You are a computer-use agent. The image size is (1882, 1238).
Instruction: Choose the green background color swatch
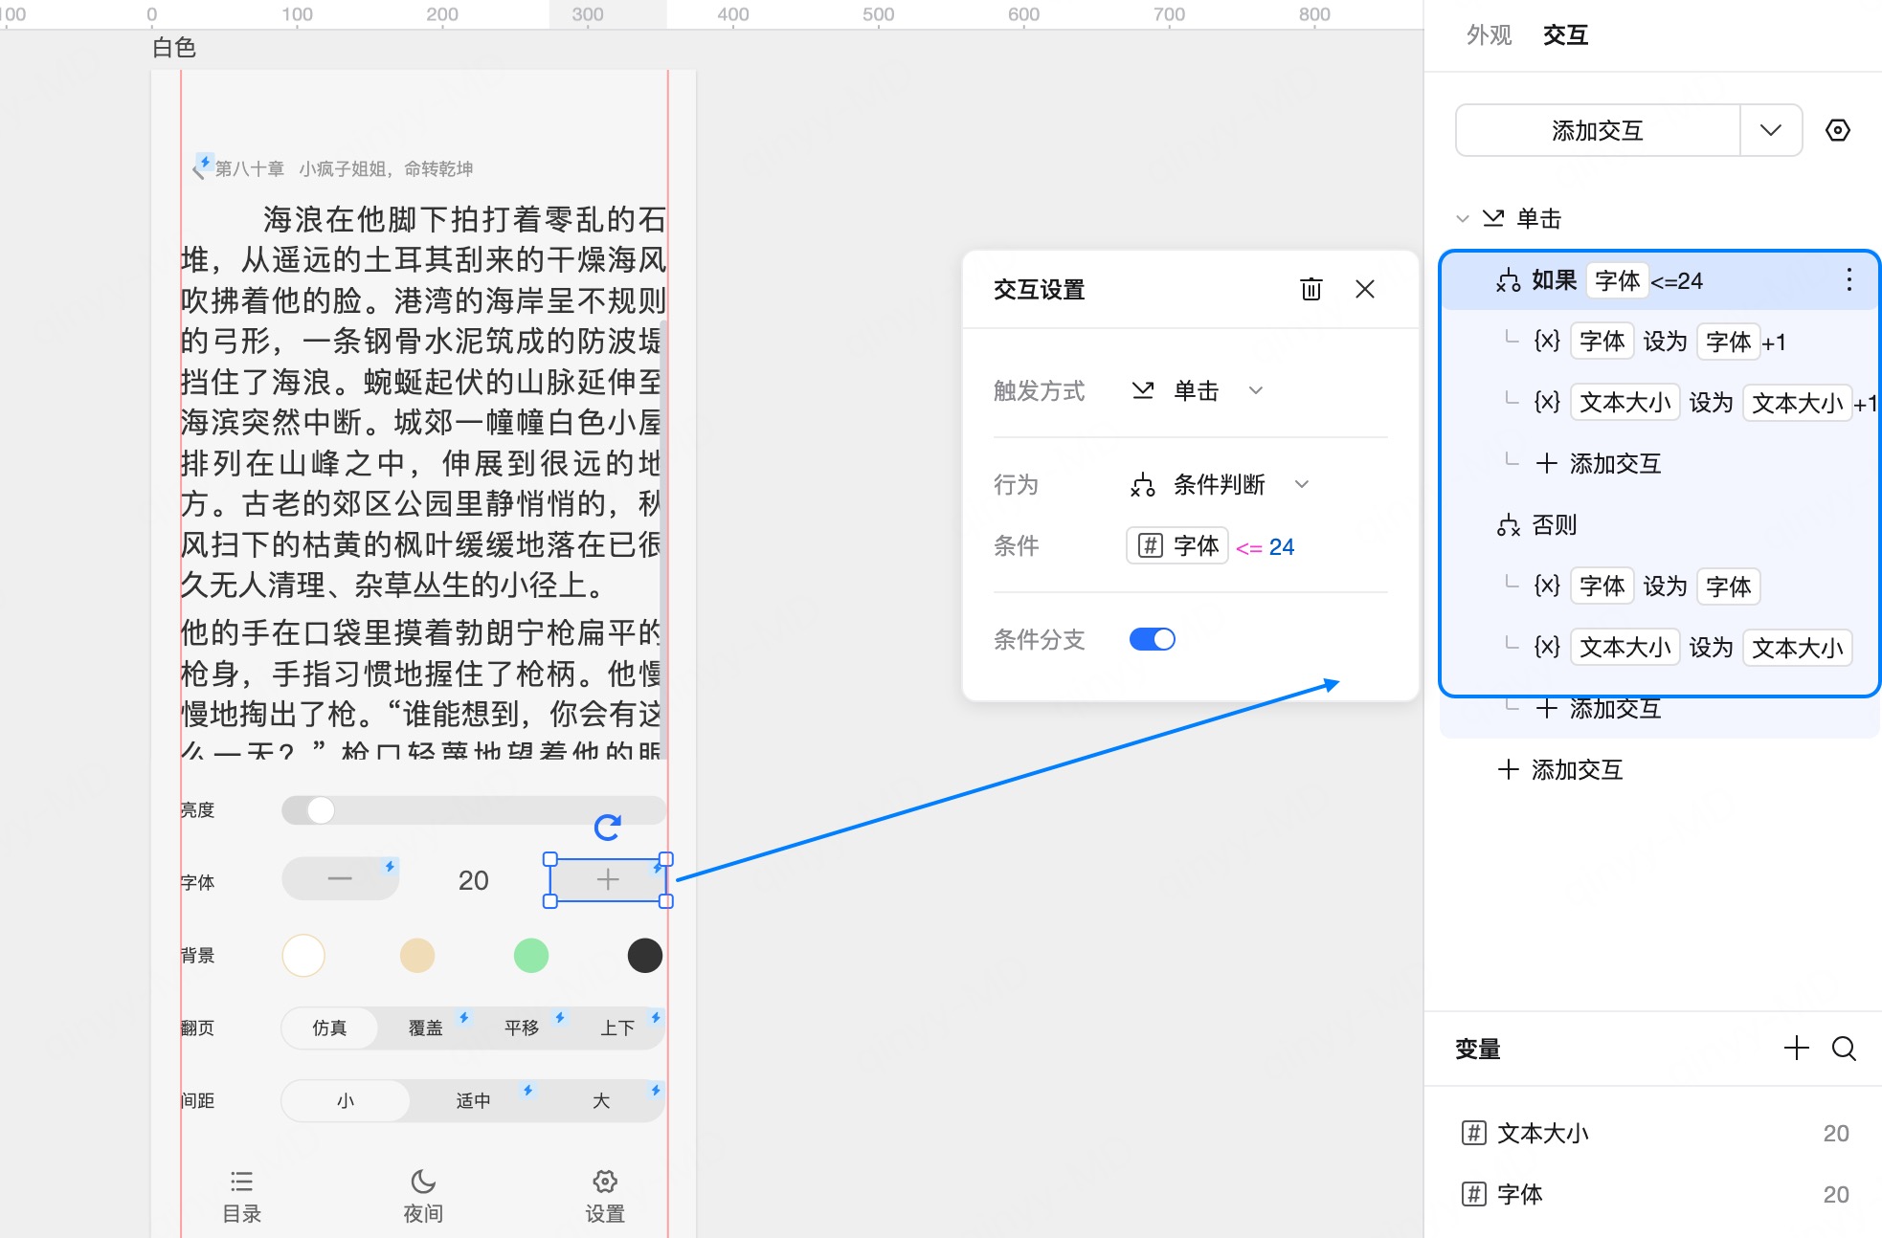coord(530,955)
